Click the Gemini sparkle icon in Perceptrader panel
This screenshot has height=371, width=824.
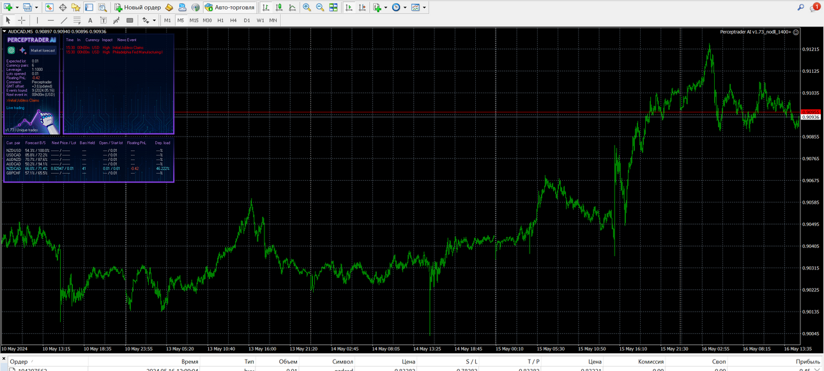point(22,50)
